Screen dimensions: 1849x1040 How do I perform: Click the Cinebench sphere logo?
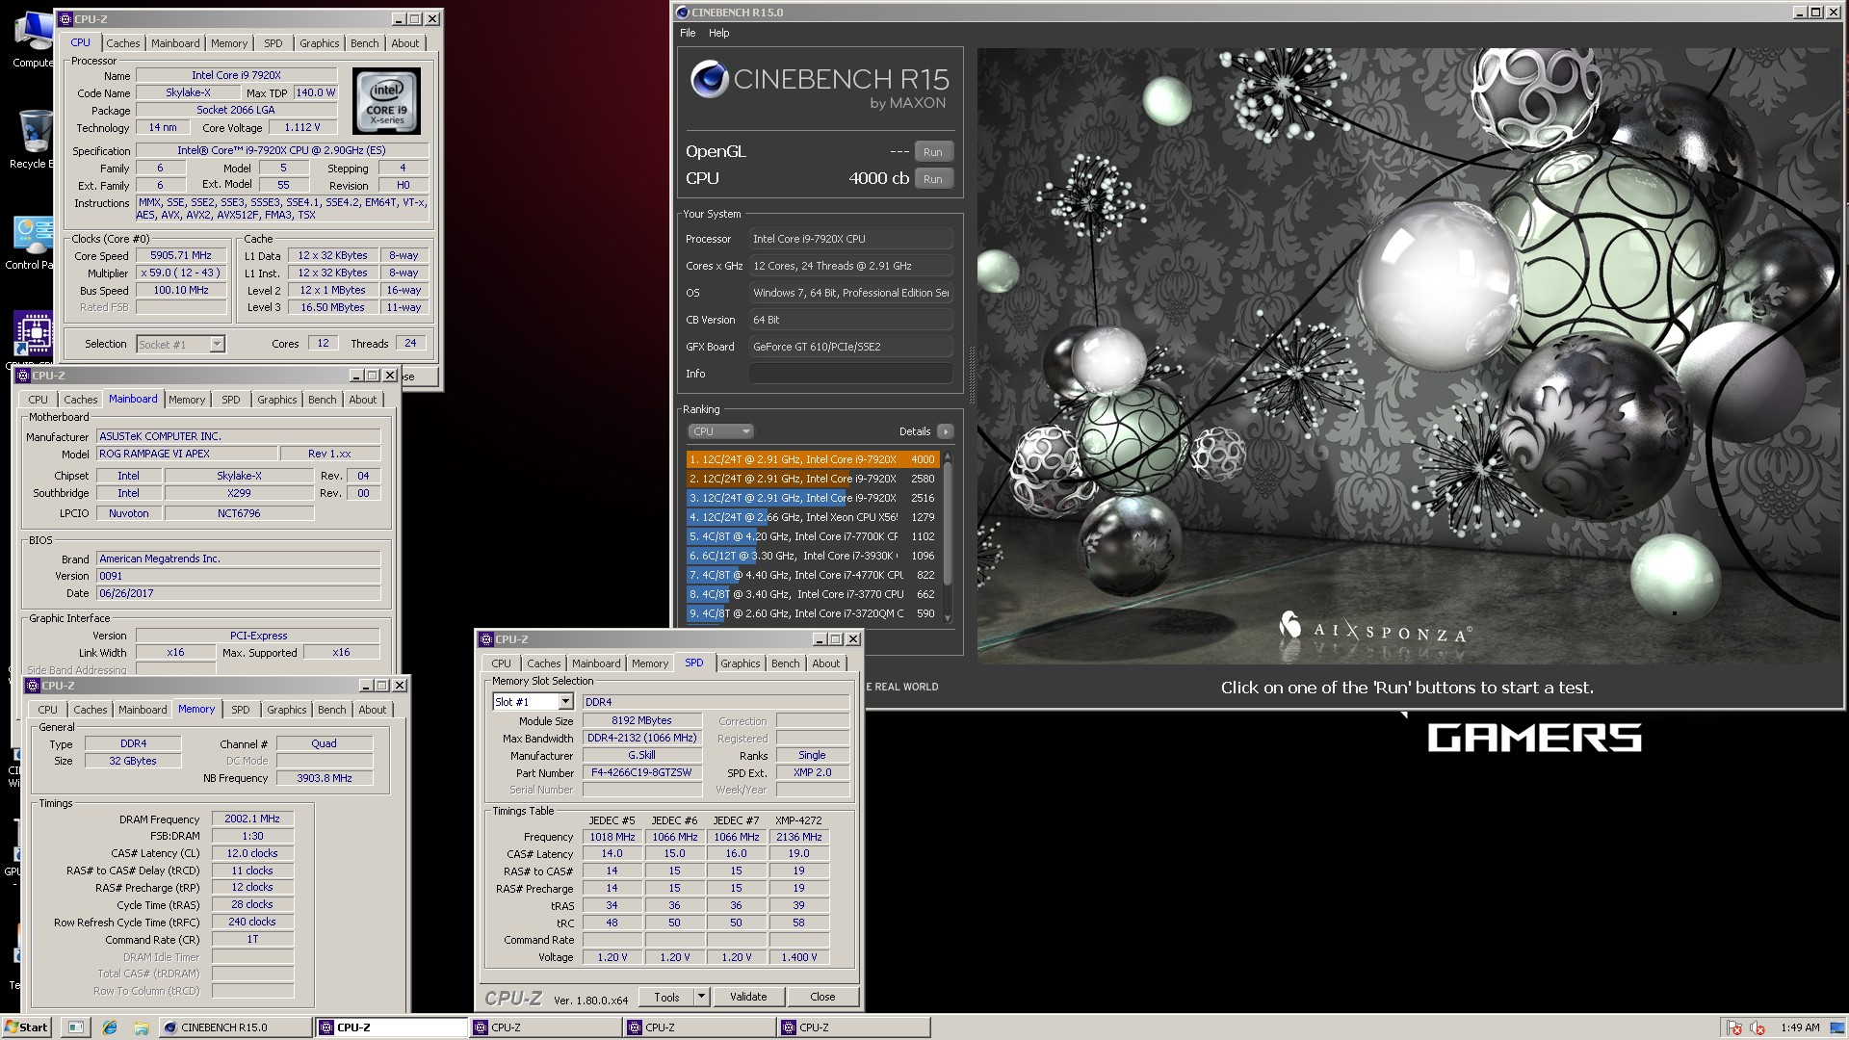[x=709, y=79]
